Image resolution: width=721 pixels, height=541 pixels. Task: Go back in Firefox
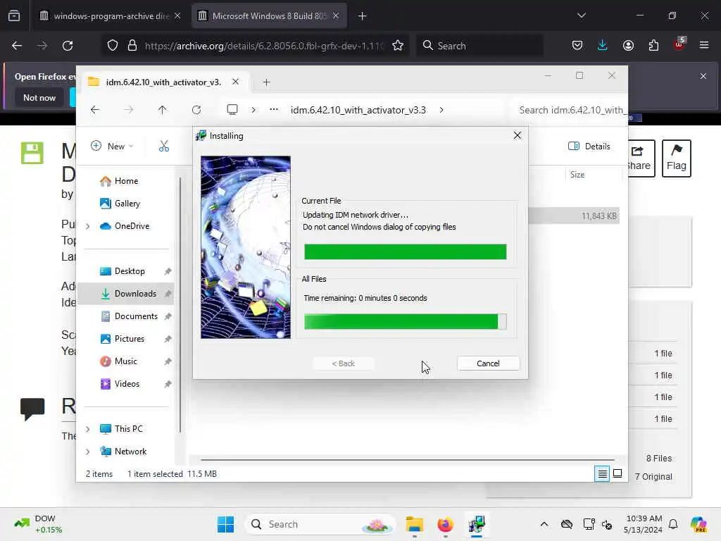(x=17, y=46)
